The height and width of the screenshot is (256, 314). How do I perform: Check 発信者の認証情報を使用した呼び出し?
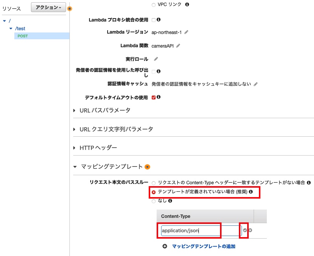click(154, 71)
